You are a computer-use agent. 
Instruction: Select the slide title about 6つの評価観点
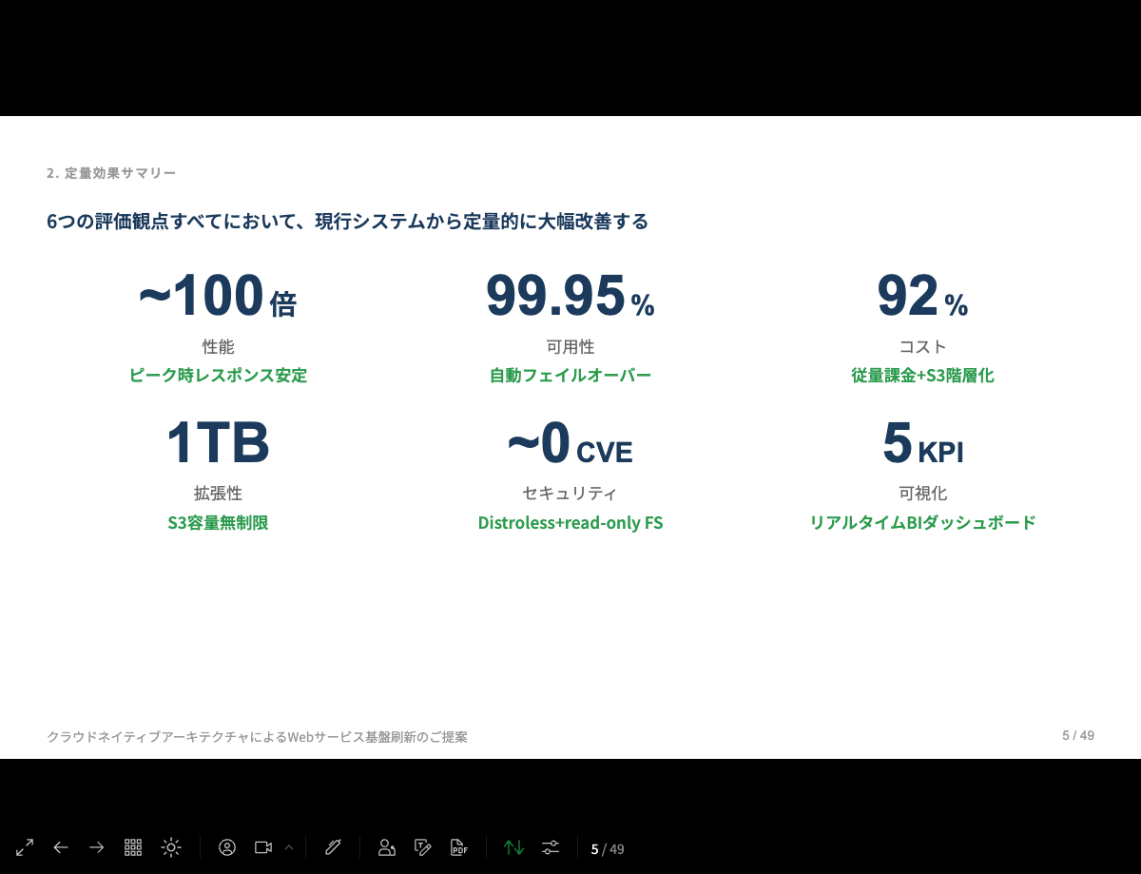(x=348, y=221)
